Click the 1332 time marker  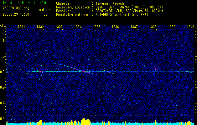40,27
